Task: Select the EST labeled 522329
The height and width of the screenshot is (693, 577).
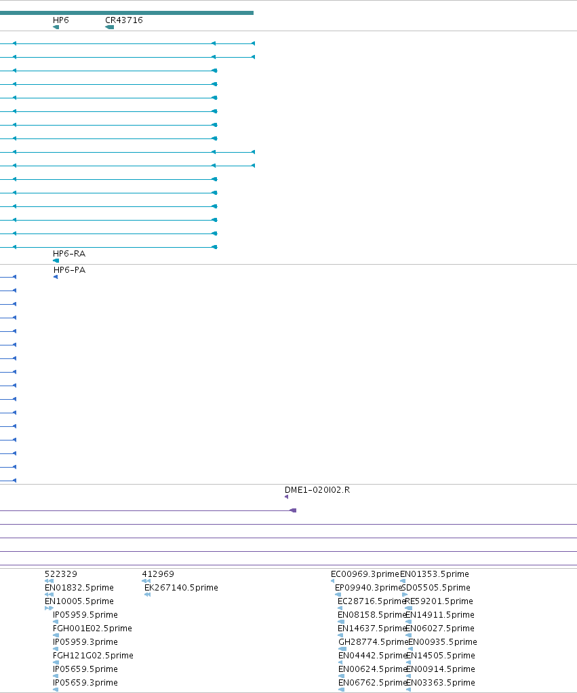Action: (x=60, y=574)
